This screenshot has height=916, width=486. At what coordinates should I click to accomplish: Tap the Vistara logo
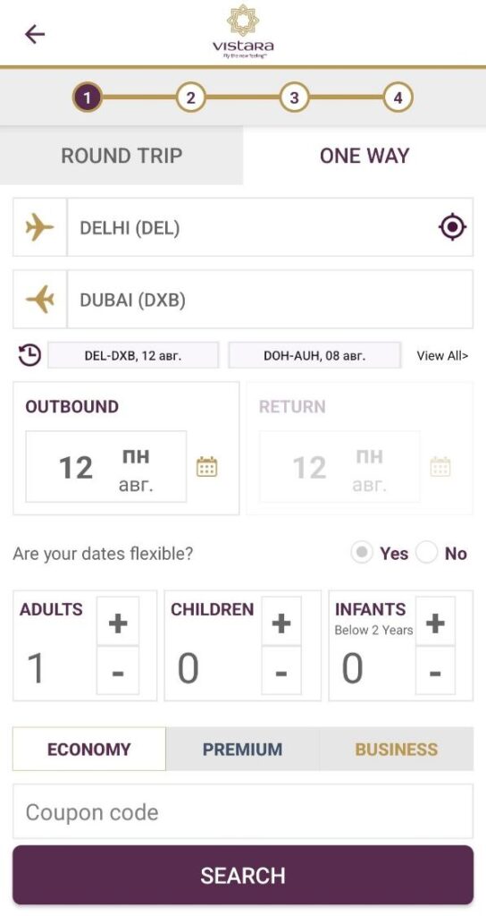pyautogui.click(x=243, y=31)
